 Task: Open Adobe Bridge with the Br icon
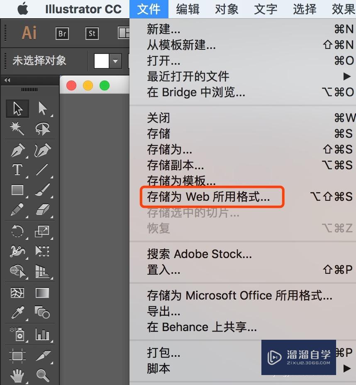[62, 34]
